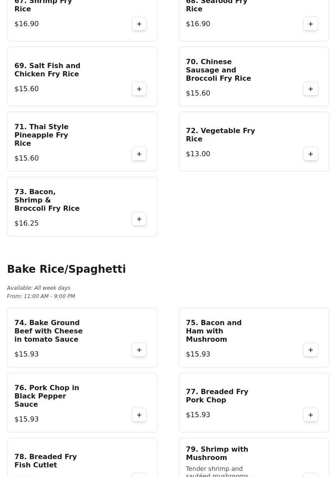
Task: Add Bacon, Shrimp & Broccoli Fry Rice
Action: point(139,219)
